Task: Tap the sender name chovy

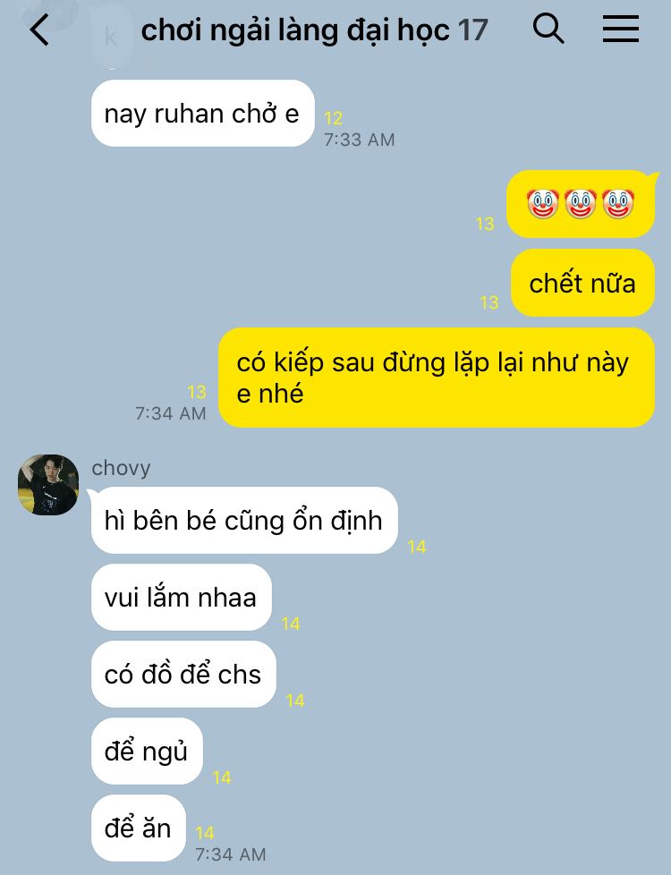Action: tap(121, 468)
